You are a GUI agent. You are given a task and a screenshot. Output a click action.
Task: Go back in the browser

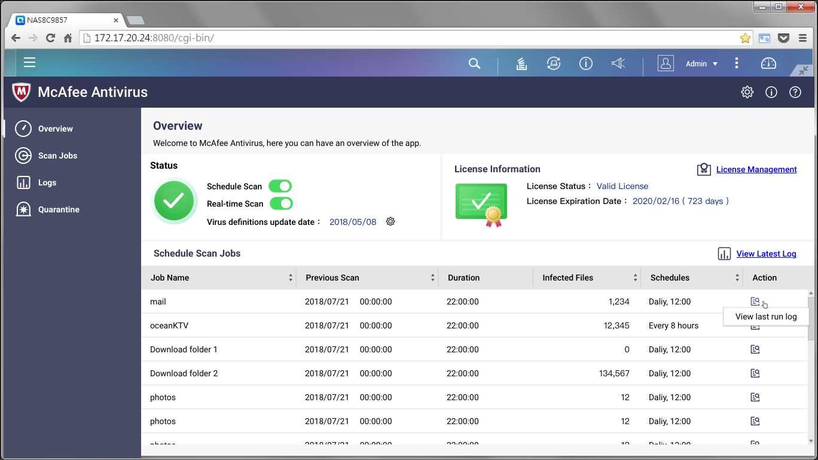click(16, 38)
